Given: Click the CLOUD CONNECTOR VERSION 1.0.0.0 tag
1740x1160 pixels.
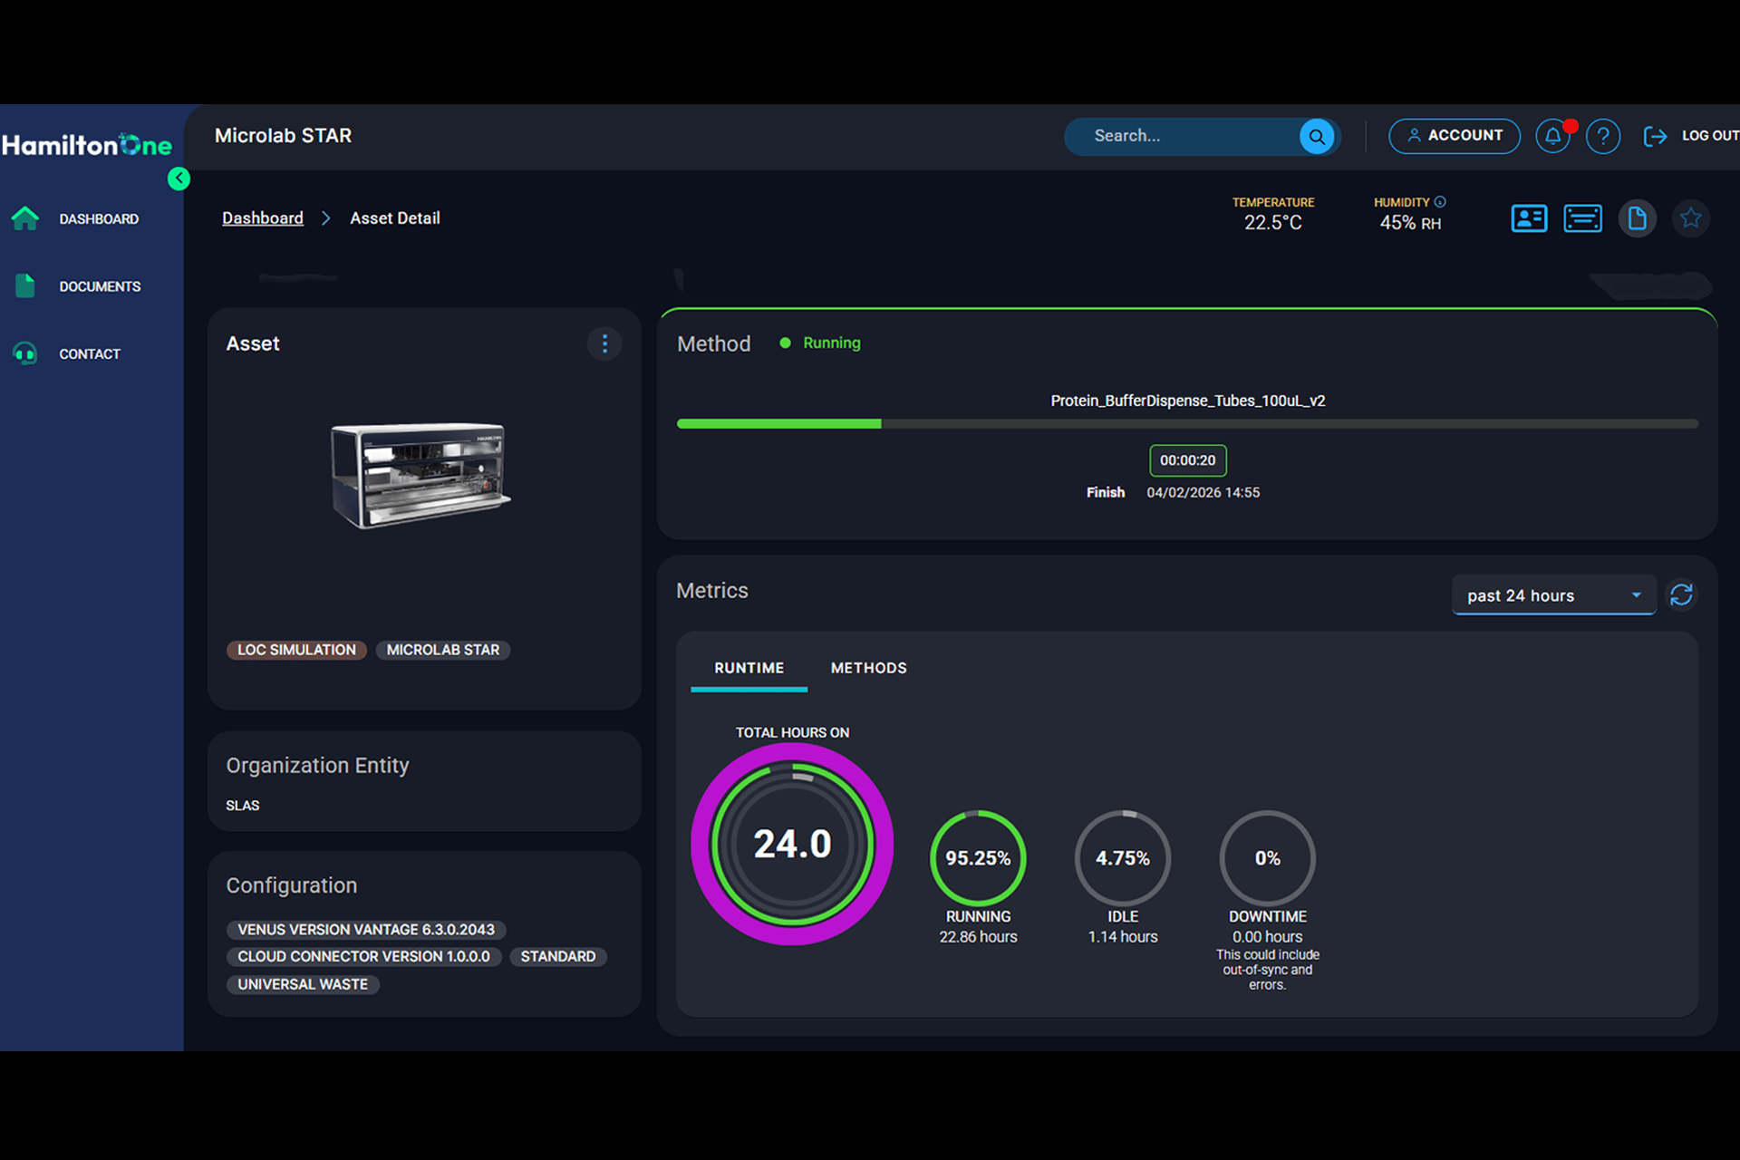Looking at the screenshot, I should (x=363, y=957).
